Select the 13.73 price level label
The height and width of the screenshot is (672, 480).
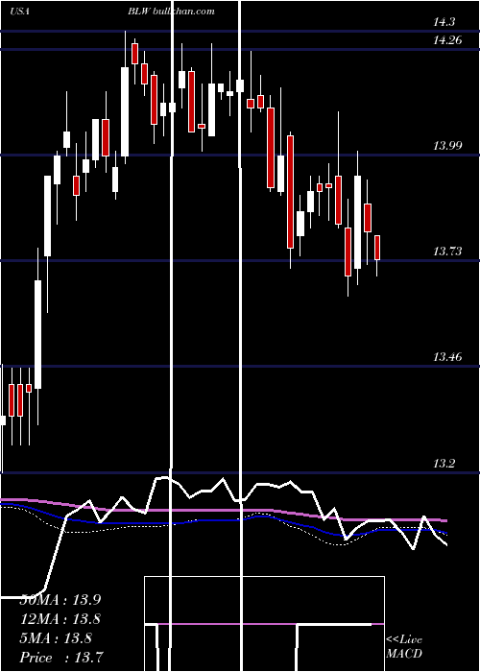coord(447,252)
